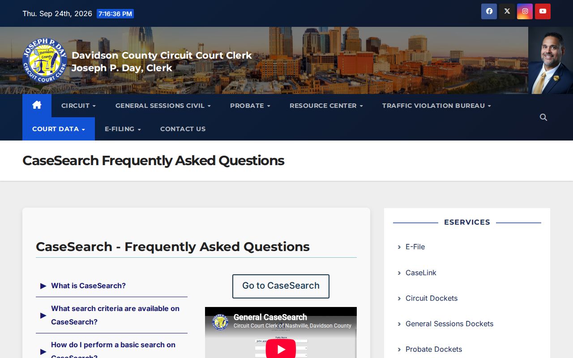Click the YouTube channel avatar on the video
Viewport: 573px width, 358px height.
220,322
